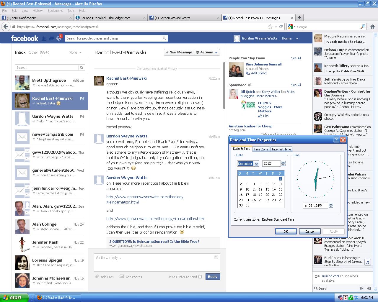Open the Facebook friend requests icon
Viewport: 378px width, 302px height.
point(44,38)
